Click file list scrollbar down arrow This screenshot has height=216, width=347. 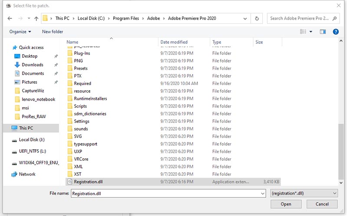341,183
